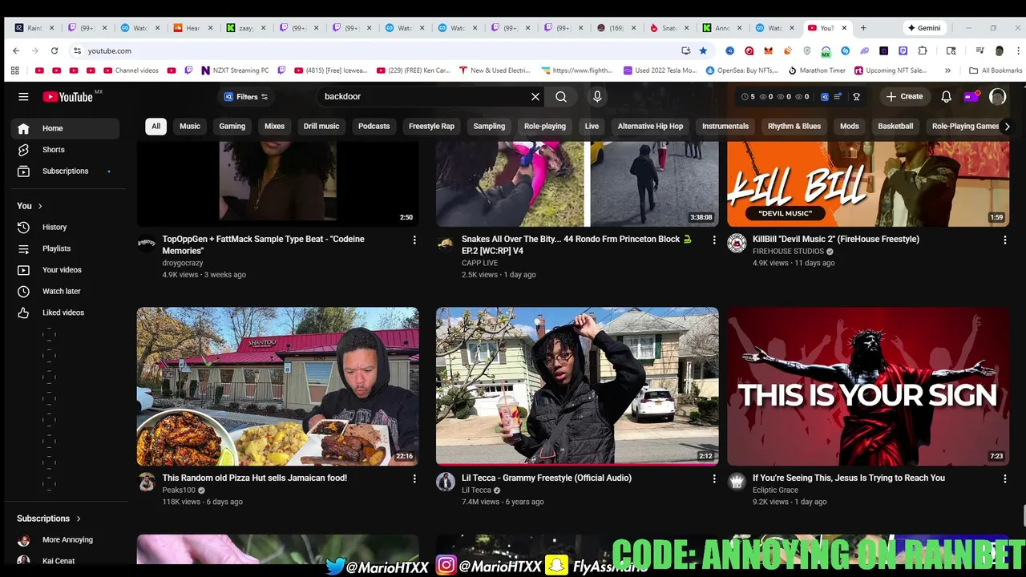The image size is (1026, 577).
Task: Open the Kai Cenat subscription
Action: [x=59, y=561]
